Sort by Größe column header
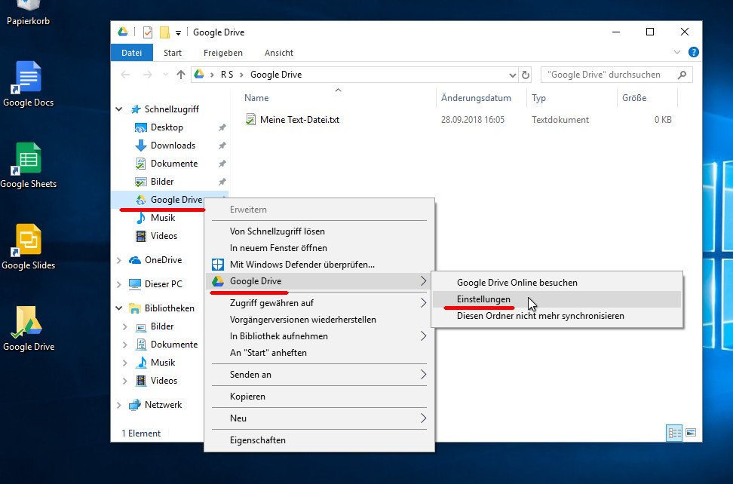 point(634,98)
